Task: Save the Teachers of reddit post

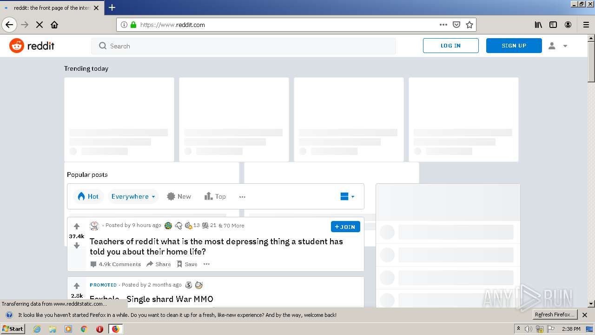Action: point(187,264)
